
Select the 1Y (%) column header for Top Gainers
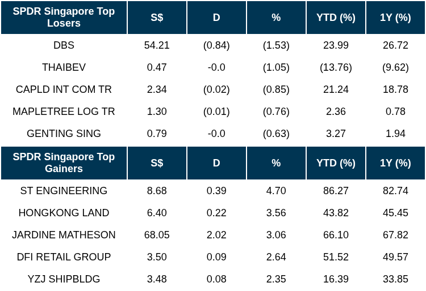395,163
